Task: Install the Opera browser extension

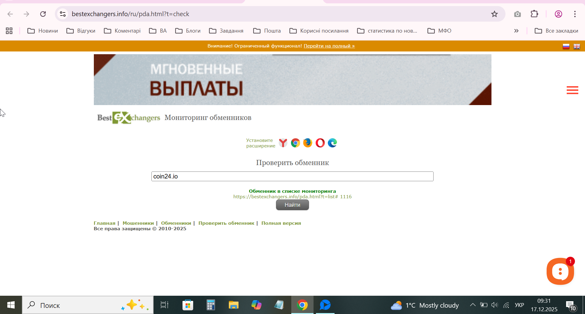Action: click(320, 143)
